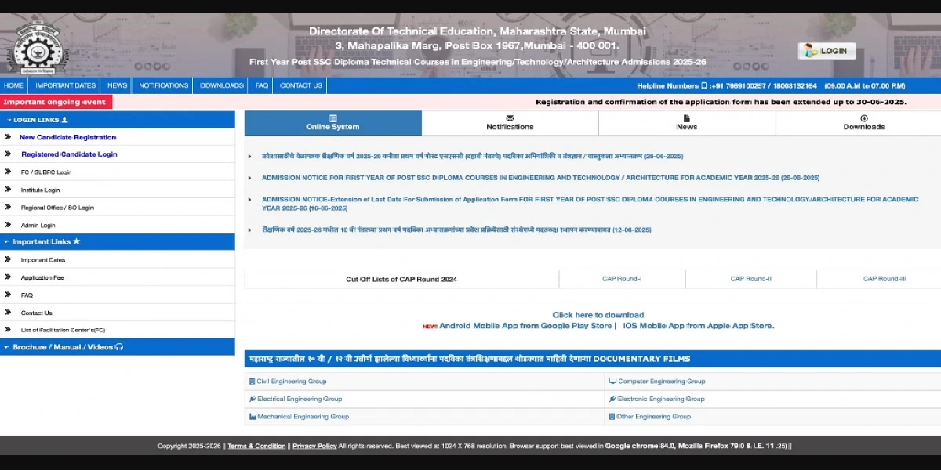Open Terms & Condition footer link
The width and height of the screenshot is (941, 474).
coord(256,446)
